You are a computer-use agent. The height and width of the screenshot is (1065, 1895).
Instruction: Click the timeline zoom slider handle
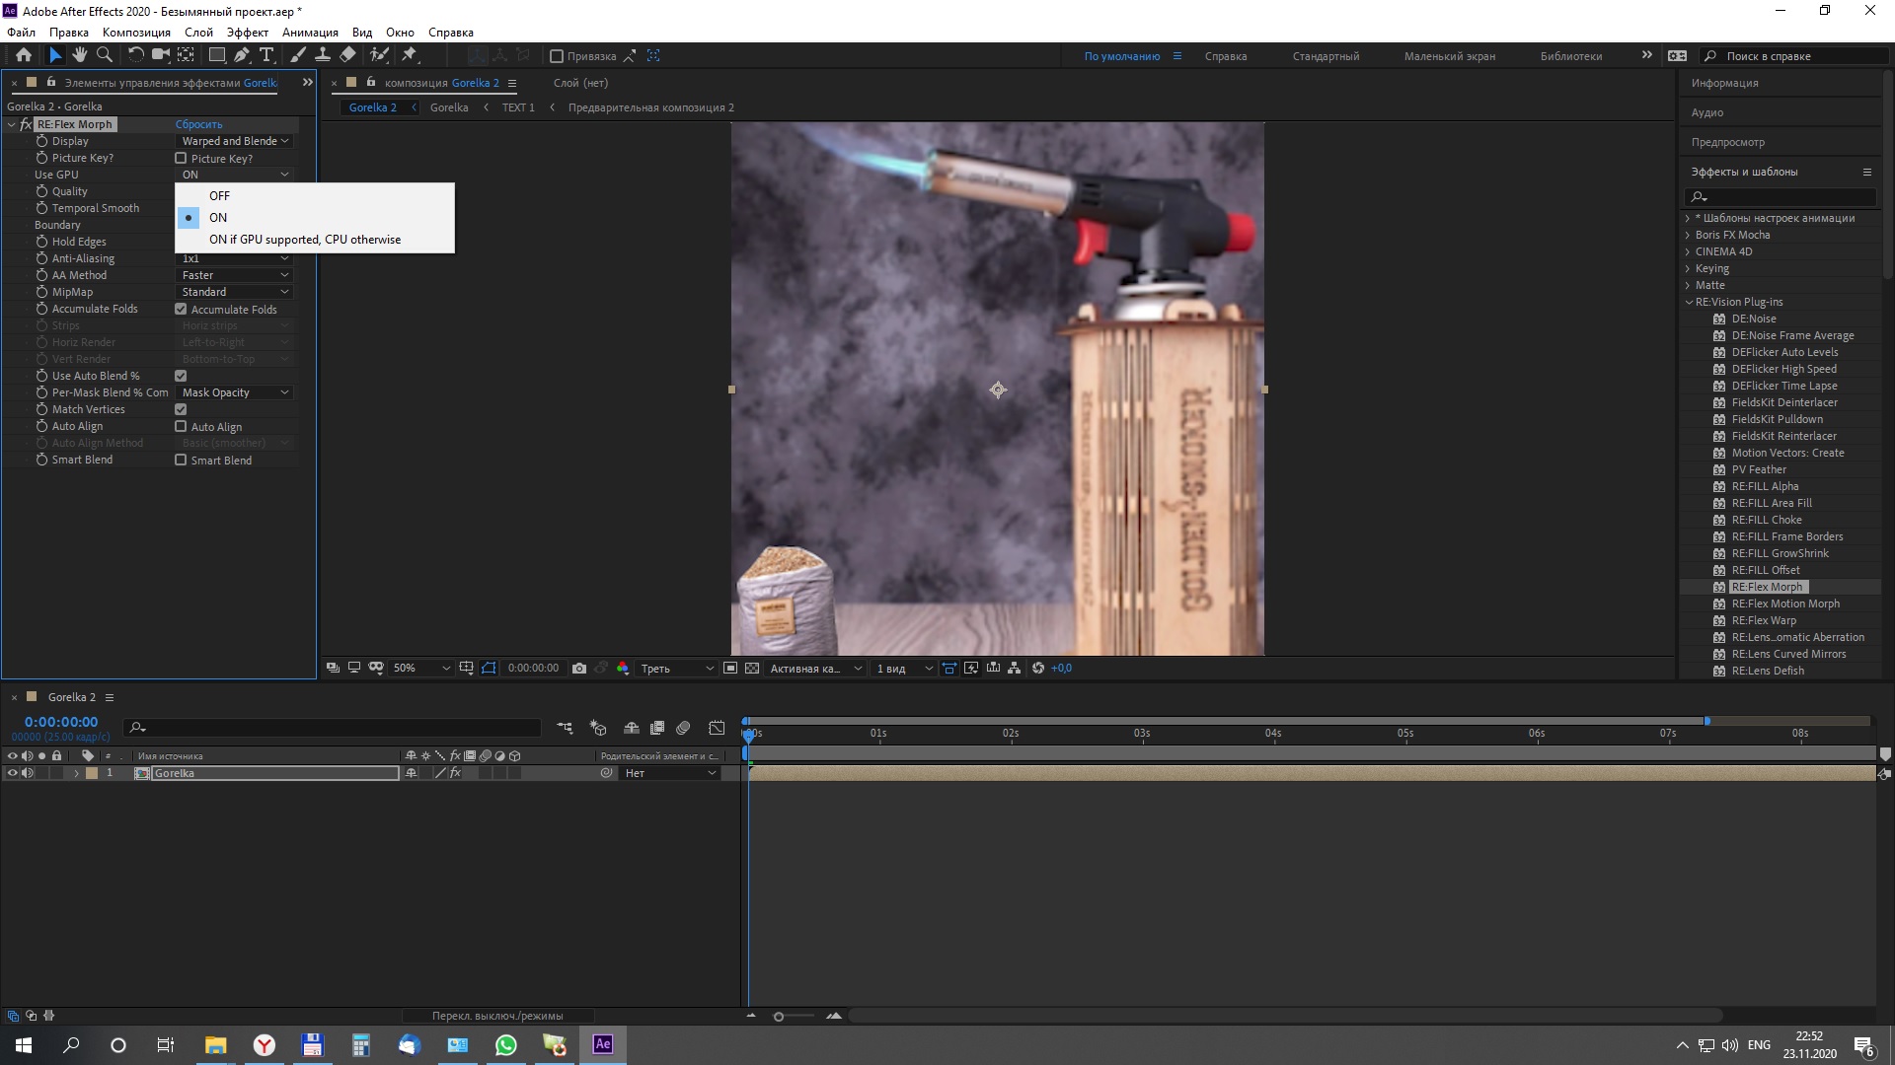[779, 1017]
